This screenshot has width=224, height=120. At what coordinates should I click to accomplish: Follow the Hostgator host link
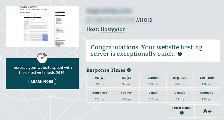113,29
